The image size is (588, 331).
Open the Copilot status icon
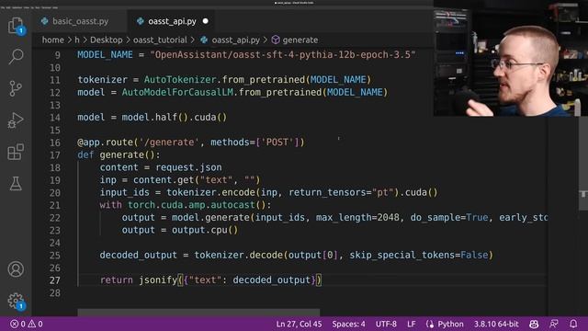pyautogui.click(x=534, y=324)
